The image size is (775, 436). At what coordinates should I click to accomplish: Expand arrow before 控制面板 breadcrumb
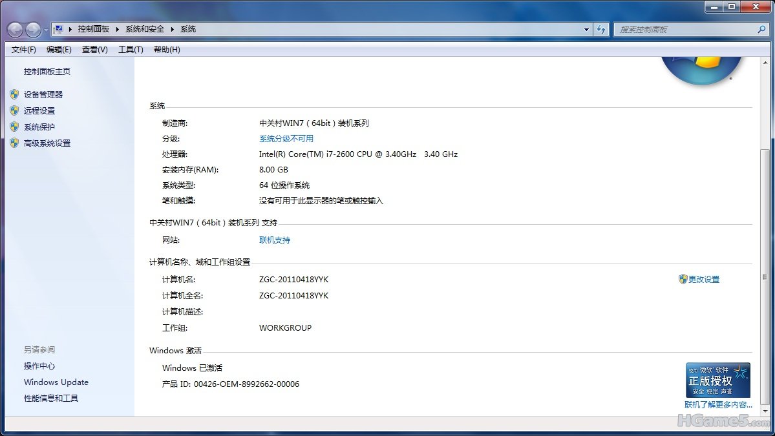tap(70, 29)
